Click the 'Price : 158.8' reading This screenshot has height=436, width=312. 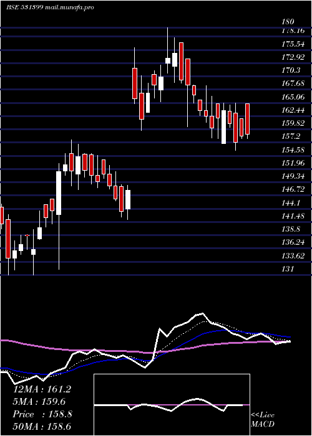click(x=42, y=414)
